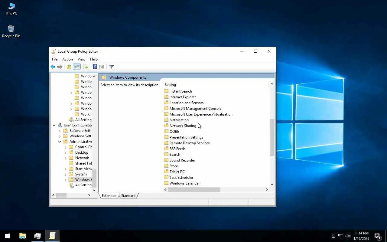Open the Action menu
This screenshot has height=242, width=387.
(x=67, y=59)
